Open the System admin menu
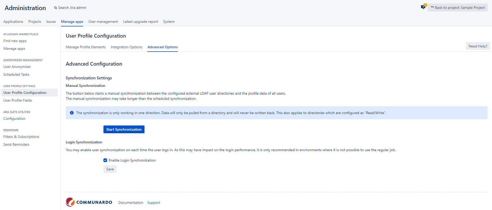Viewport: 492px width, 210px height. coord(169,22)
